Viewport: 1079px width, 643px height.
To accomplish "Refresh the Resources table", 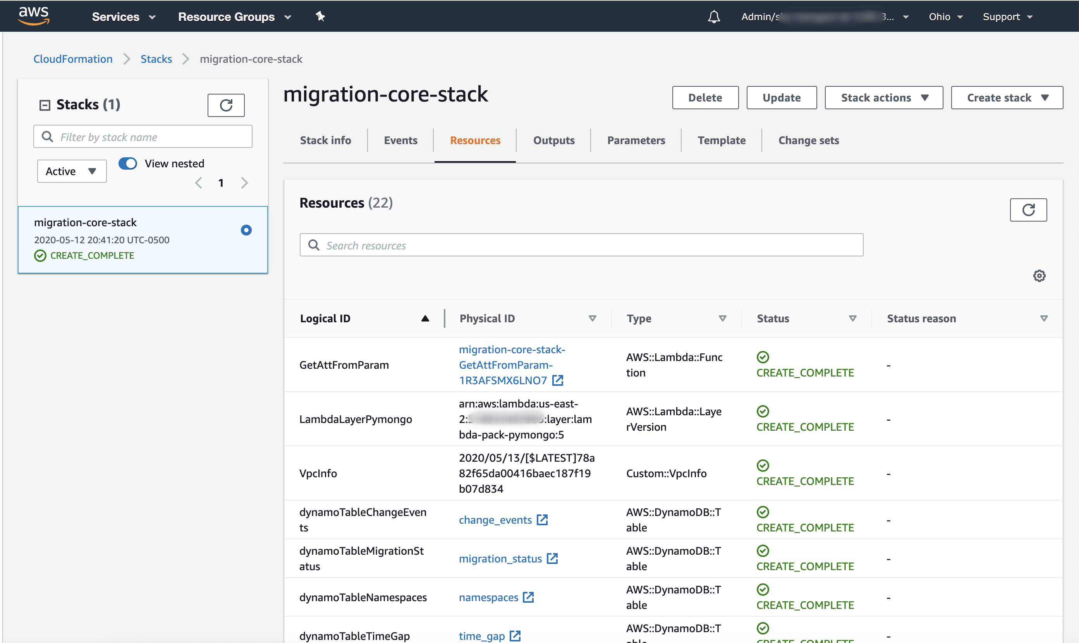I will pyautogui.click(x=1028, y=210).
